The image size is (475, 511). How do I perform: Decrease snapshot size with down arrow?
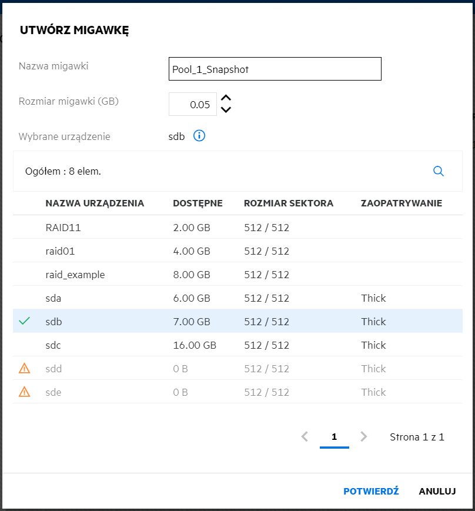[x=226, y=109]
